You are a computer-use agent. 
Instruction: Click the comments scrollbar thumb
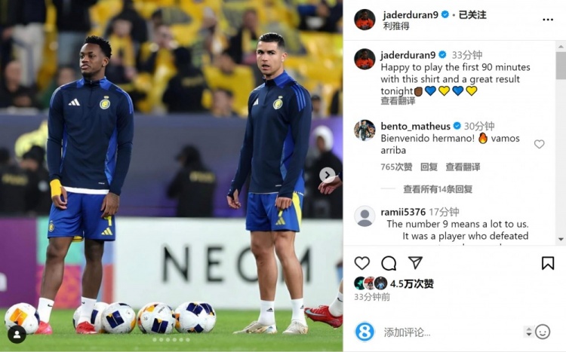click(x=561, y=66)
